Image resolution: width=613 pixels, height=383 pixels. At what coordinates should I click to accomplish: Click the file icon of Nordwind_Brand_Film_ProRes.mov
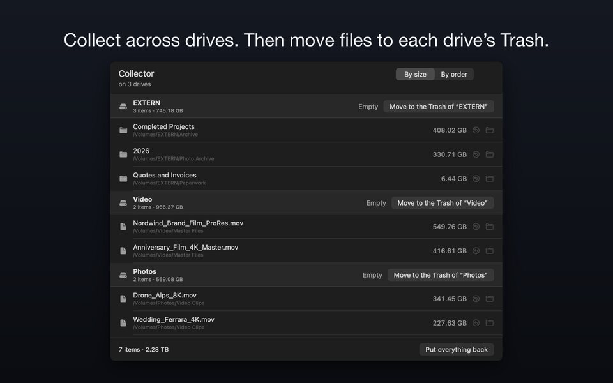coord(123,226)
